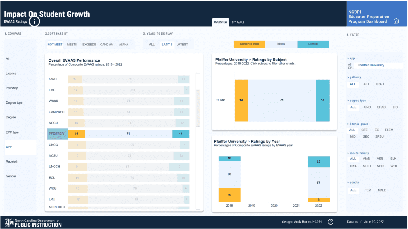The image size is (408, 229).
Task: Expand the gender filter section
Action: pyautogui.click(x=353, y=182)
